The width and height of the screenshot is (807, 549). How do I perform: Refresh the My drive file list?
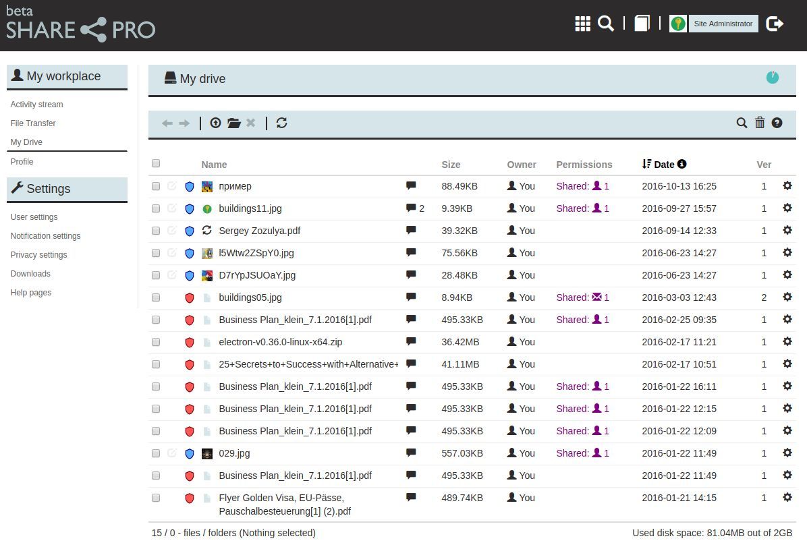pos(282,123)
